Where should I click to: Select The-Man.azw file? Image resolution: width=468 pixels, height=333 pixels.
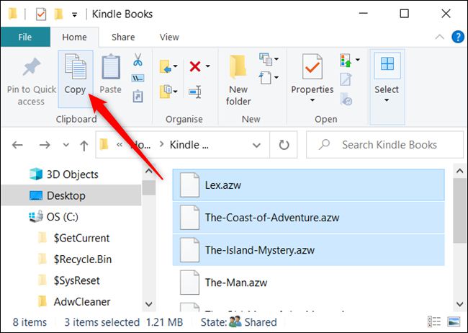click(309, 283)
